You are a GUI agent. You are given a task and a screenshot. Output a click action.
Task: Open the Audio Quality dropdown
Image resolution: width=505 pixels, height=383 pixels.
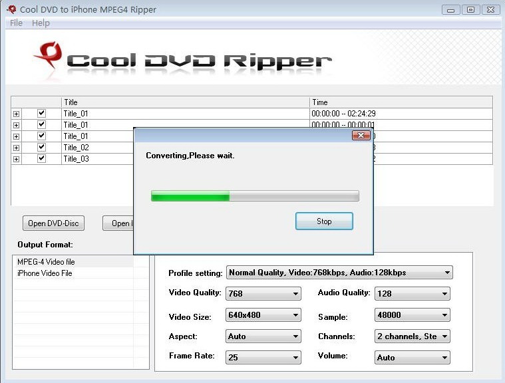click(x=413, y=293)
